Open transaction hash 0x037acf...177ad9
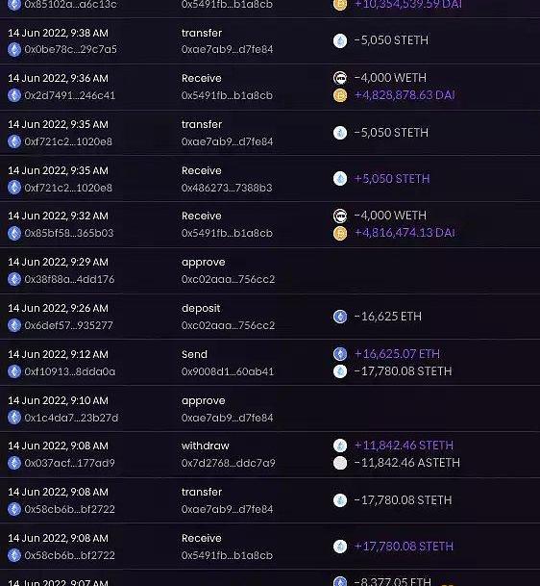This screenshot has width=540, height=586. point(70,463)
